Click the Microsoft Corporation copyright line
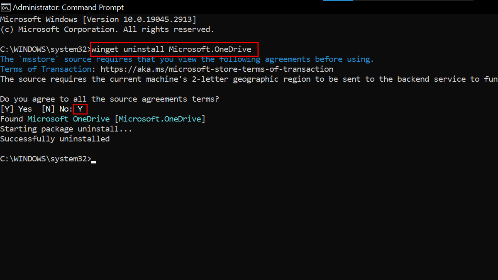498x280 pixels. [107, 29]
